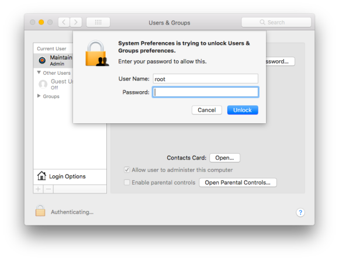Click the Authenticating... status text
Screen dimensions: 339x260
pos(72,212)
